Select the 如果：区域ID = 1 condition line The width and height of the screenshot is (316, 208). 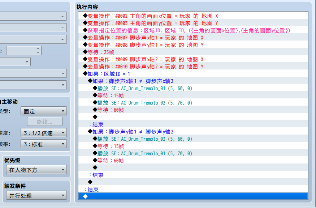click(x=193, y=74)
